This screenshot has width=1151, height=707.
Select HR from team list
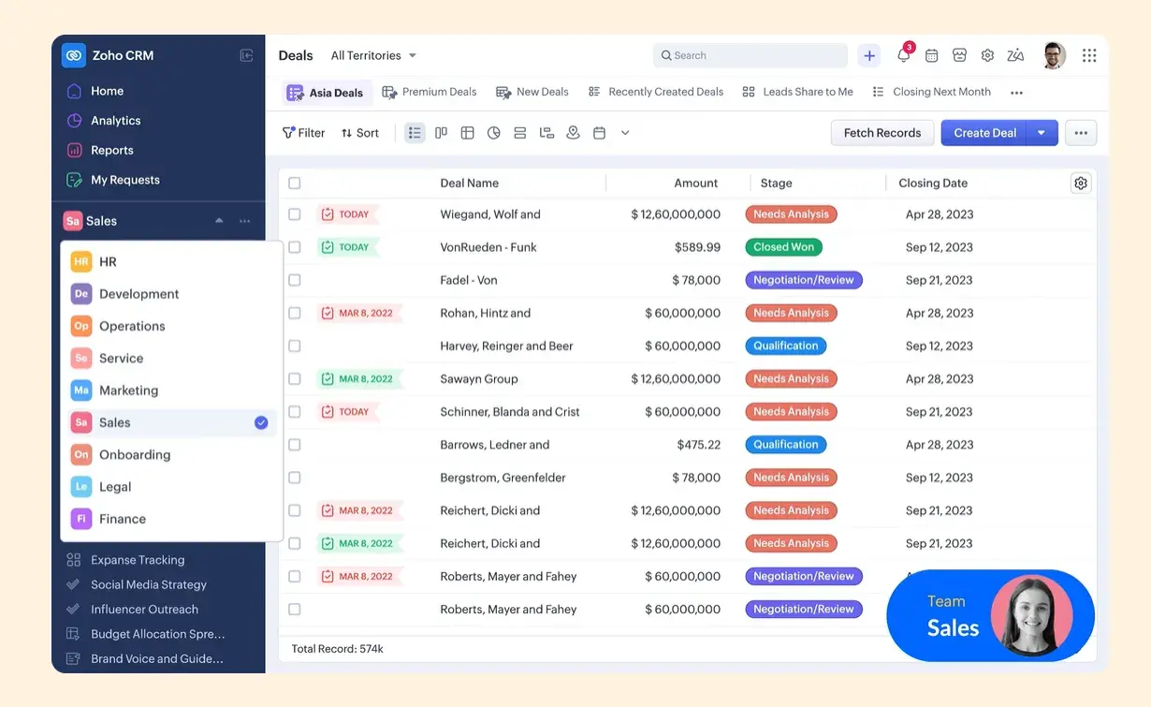pos(169,262)
